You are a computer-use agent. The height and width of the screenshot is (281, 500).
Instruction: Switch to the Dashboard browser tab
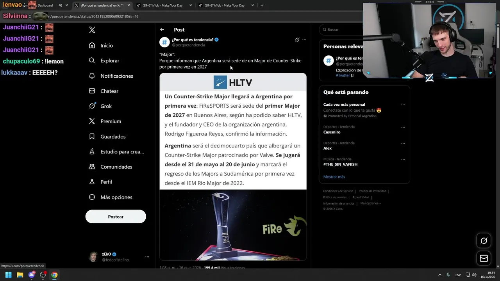coord(45,5)
